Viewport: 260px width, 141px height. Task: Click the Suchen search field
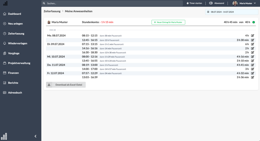tap(112, 3)
